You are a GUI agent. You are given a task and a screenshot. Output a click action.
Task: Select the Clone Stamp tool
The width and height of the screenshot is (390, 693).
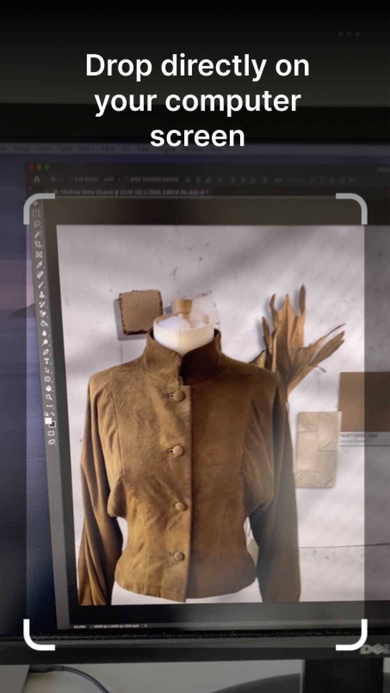(x=42, y=295)
